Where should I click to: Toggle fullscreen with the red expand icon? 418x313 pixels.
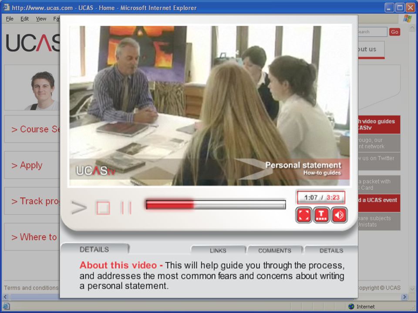(303, 215)
